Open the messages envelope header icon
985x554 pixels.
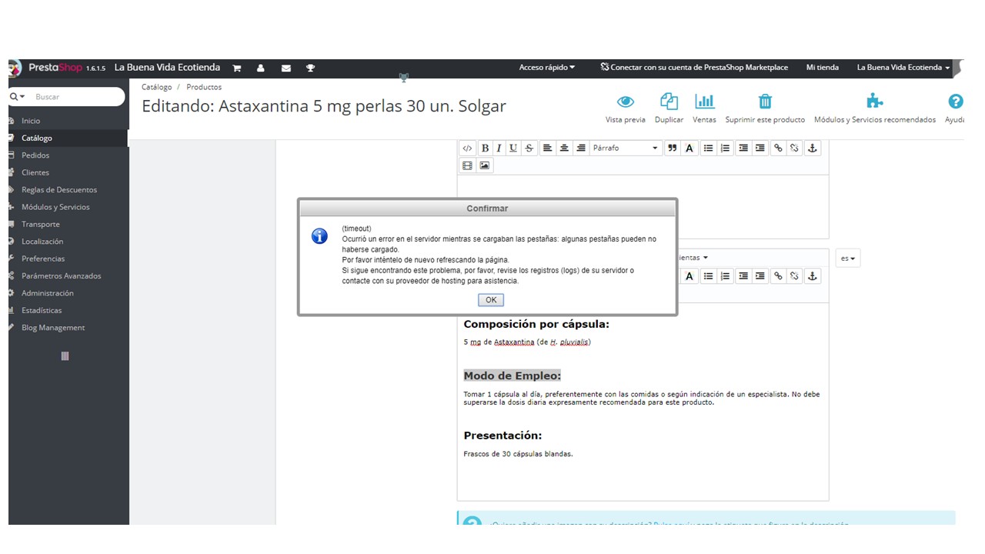click(x=286, y=68)
